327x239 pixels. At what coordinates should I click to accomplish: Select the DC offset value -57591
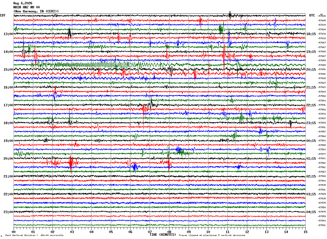coord(322,105)
